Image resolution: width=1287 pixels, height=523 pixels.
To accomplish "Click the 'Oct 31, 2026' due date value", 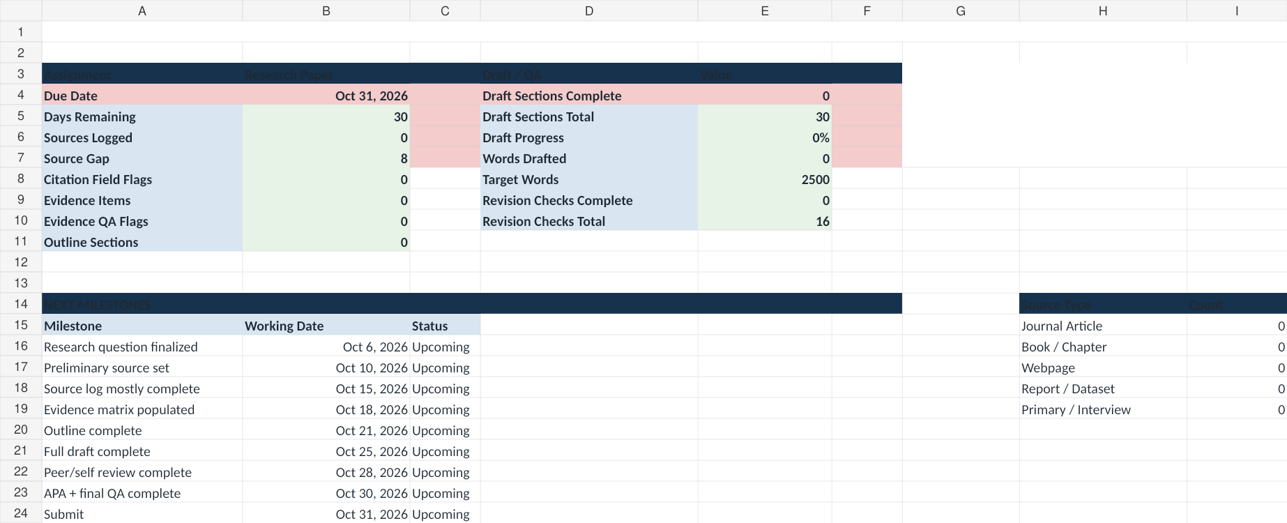I will point(326,96).
